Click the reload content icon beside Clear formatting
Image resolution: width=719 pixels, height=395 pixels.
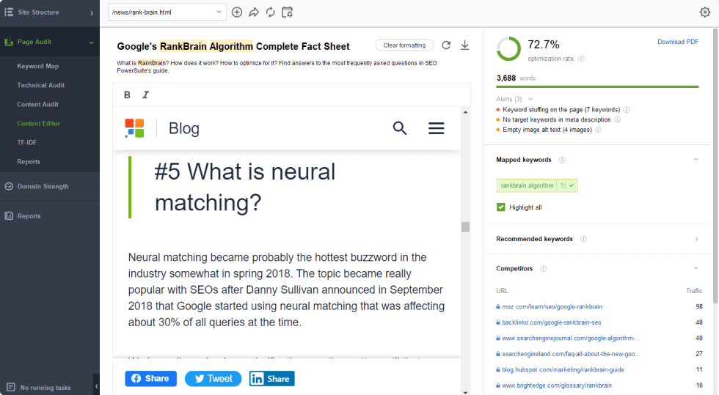pos(446,45)
